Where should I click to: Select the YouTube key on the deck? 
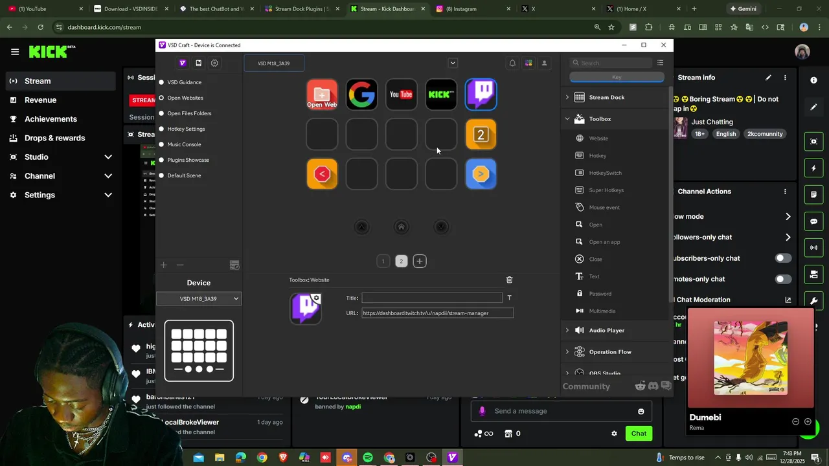402,94
